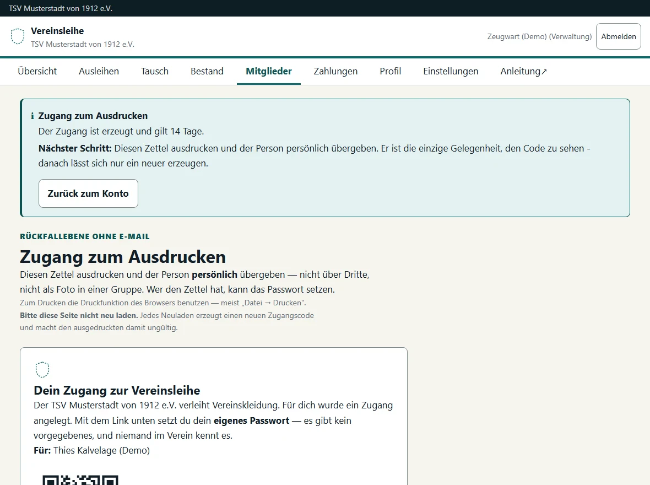650x485 pixels.
Task: Click the Zeugwart (Demo) (Verwaltung) user label
Action: pyautogui.click(x=539, y=36)
